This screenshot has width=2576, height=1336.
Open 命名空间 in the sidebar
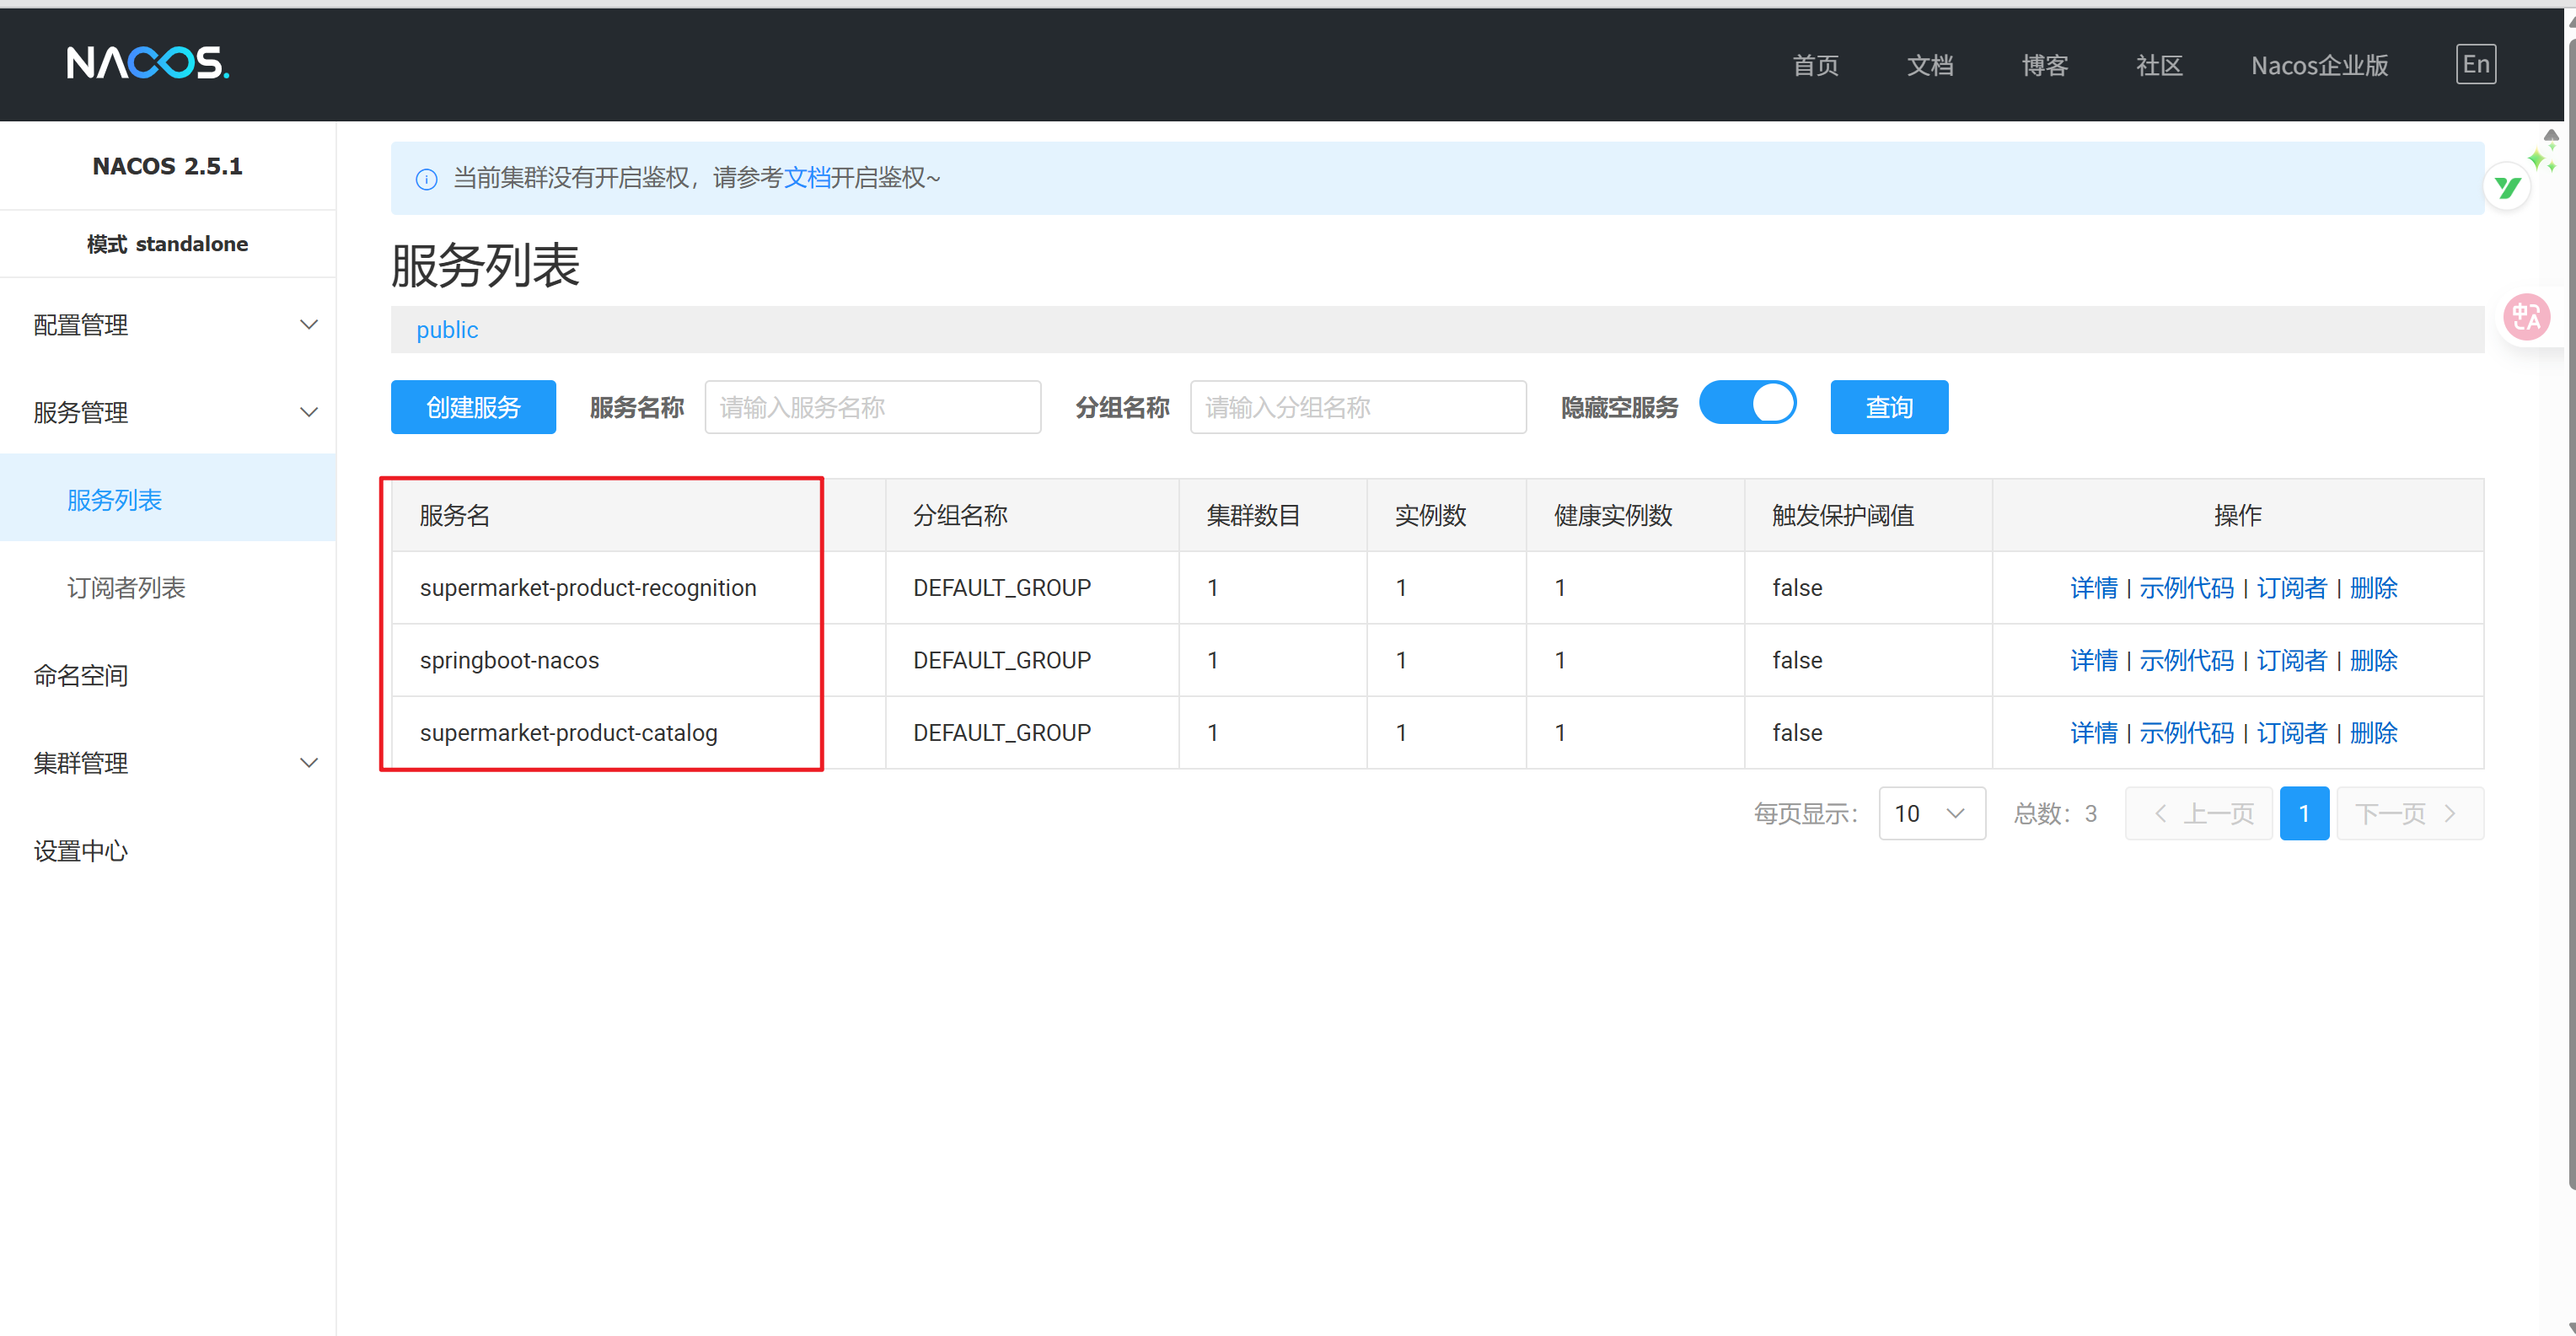tap(81, 676)
